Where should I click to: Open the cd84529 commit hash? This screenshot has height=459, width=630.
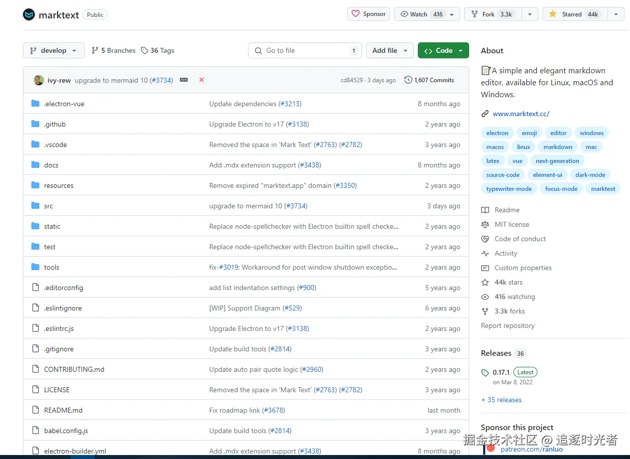352,80
